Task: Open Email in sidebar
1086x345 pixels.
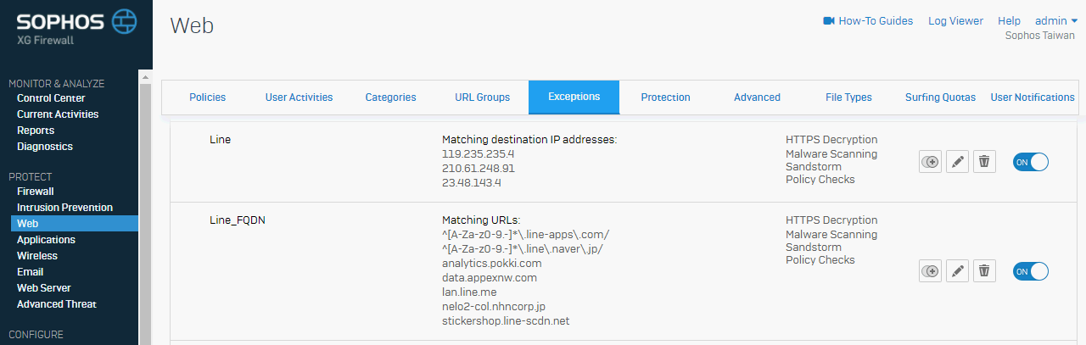Action: tap(31, 272)
